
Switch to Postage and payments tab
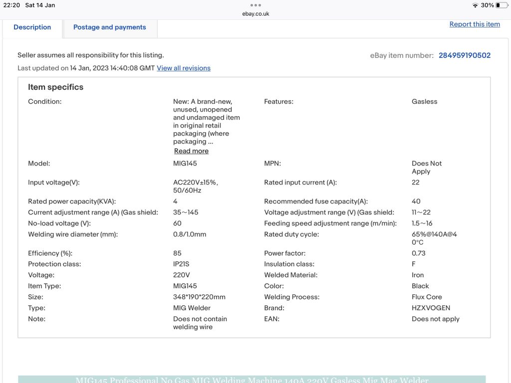109,27
